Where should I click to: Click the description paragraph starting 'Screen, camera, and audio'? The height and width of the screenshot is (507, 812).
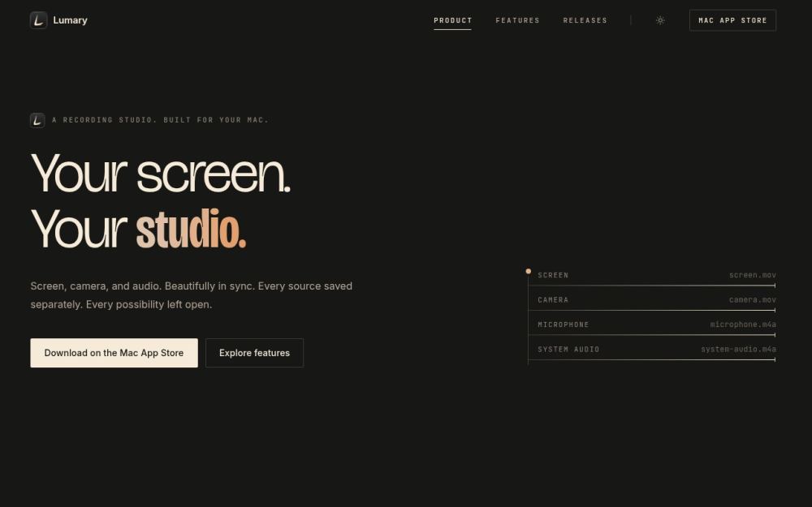191,295
